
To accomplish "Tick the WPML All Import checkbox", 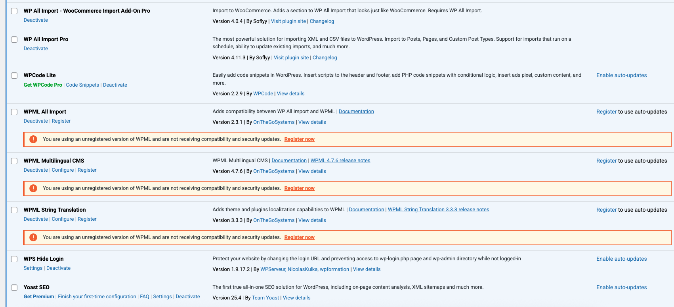I will (14, 112).
